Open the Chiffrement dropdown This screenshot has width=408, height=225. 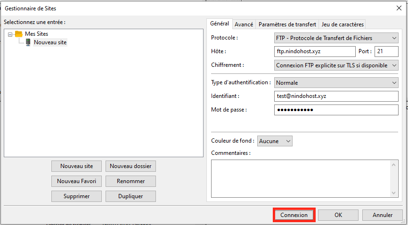[x=336, y=65]
